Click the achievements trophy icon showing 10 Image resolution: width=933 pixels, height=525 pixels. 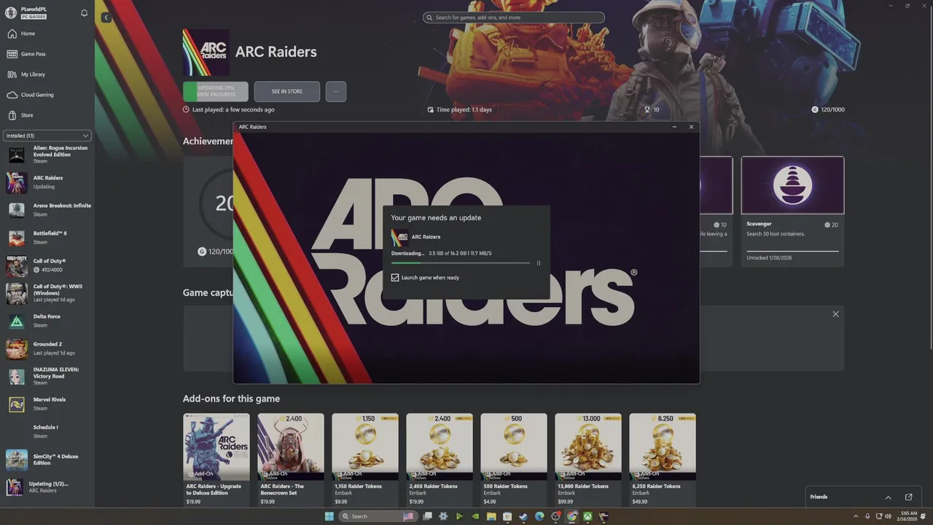(x=647, y=109)
